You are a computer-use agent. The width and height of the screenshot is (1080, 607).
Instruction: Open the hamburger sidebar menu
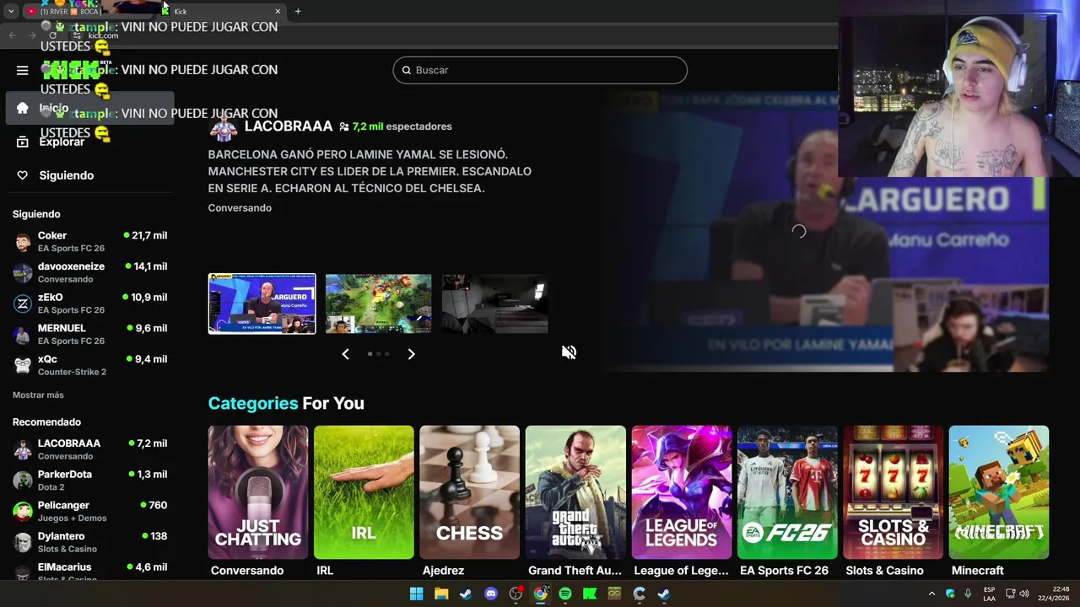coord(22,70)
